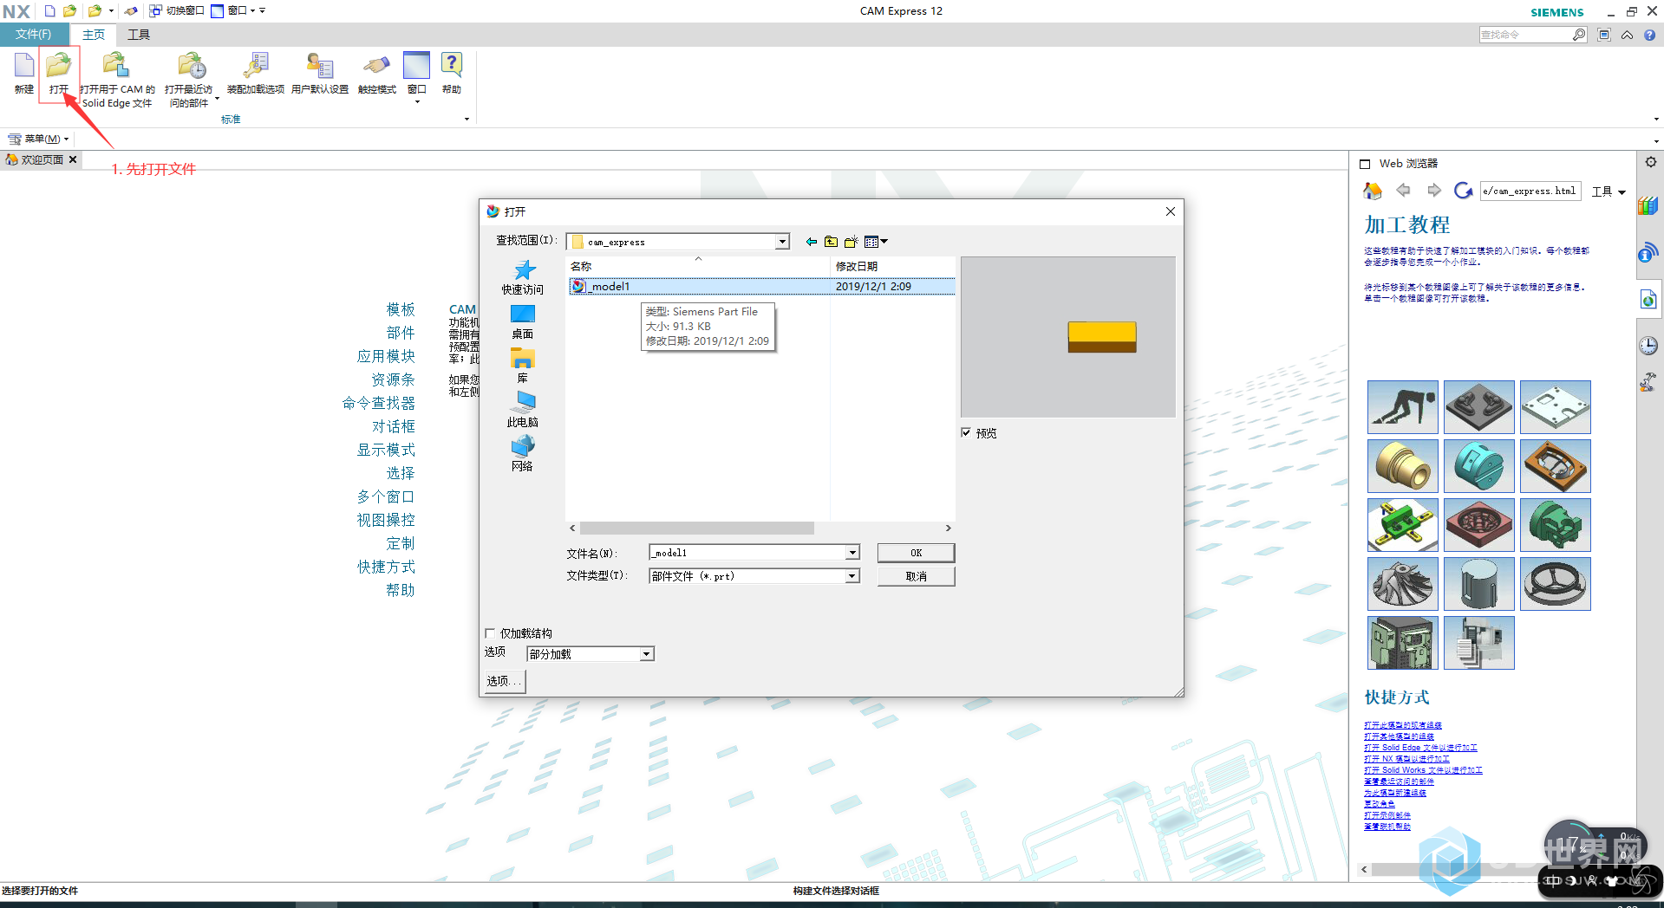Click the 文件名 input field
The width and height of the screenshot is (1664, 908).
pos(747,553)
